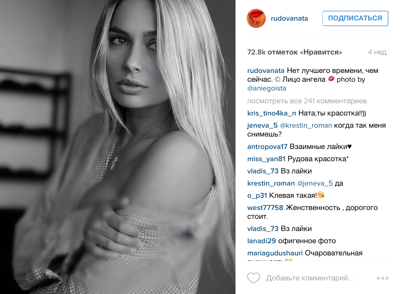Open the o_p31 commenter profile
This screenshot has height=294, width=400.
point(257,196)
